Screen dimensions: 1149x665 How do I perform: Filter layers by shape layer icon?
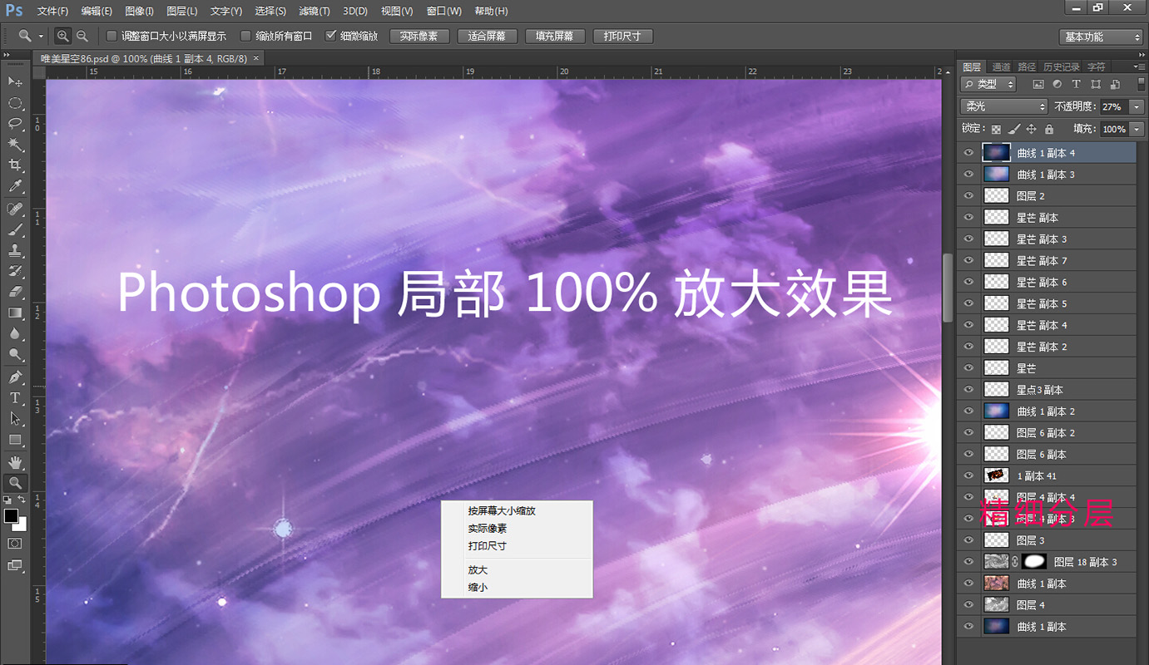click(x=1095, y=84)
